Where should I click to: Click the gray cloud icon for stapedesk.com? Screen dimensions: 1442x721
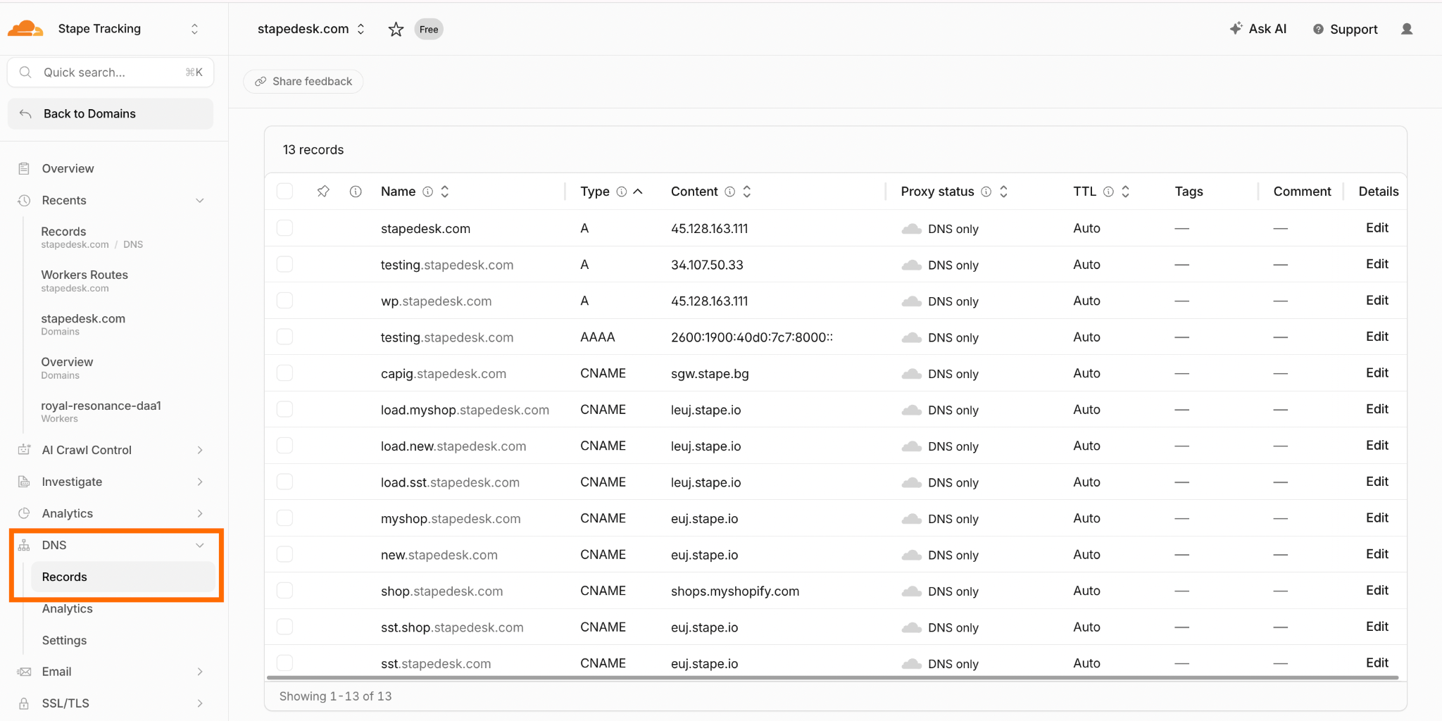coord(912,229)
